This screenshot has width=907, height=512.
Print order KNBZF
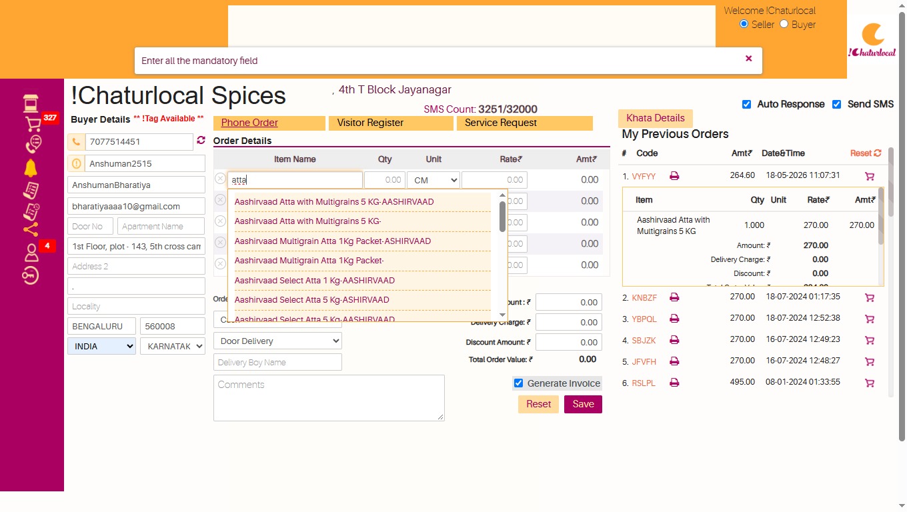(674, 297)
